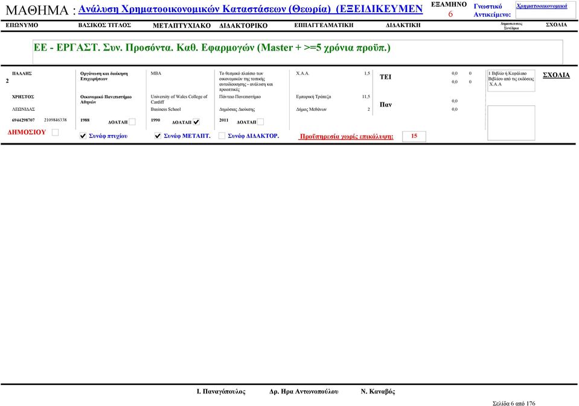Click the first name ΧΡΗΣΤΟΣ
Screen dimensions: 579x406
coord(23,97)
